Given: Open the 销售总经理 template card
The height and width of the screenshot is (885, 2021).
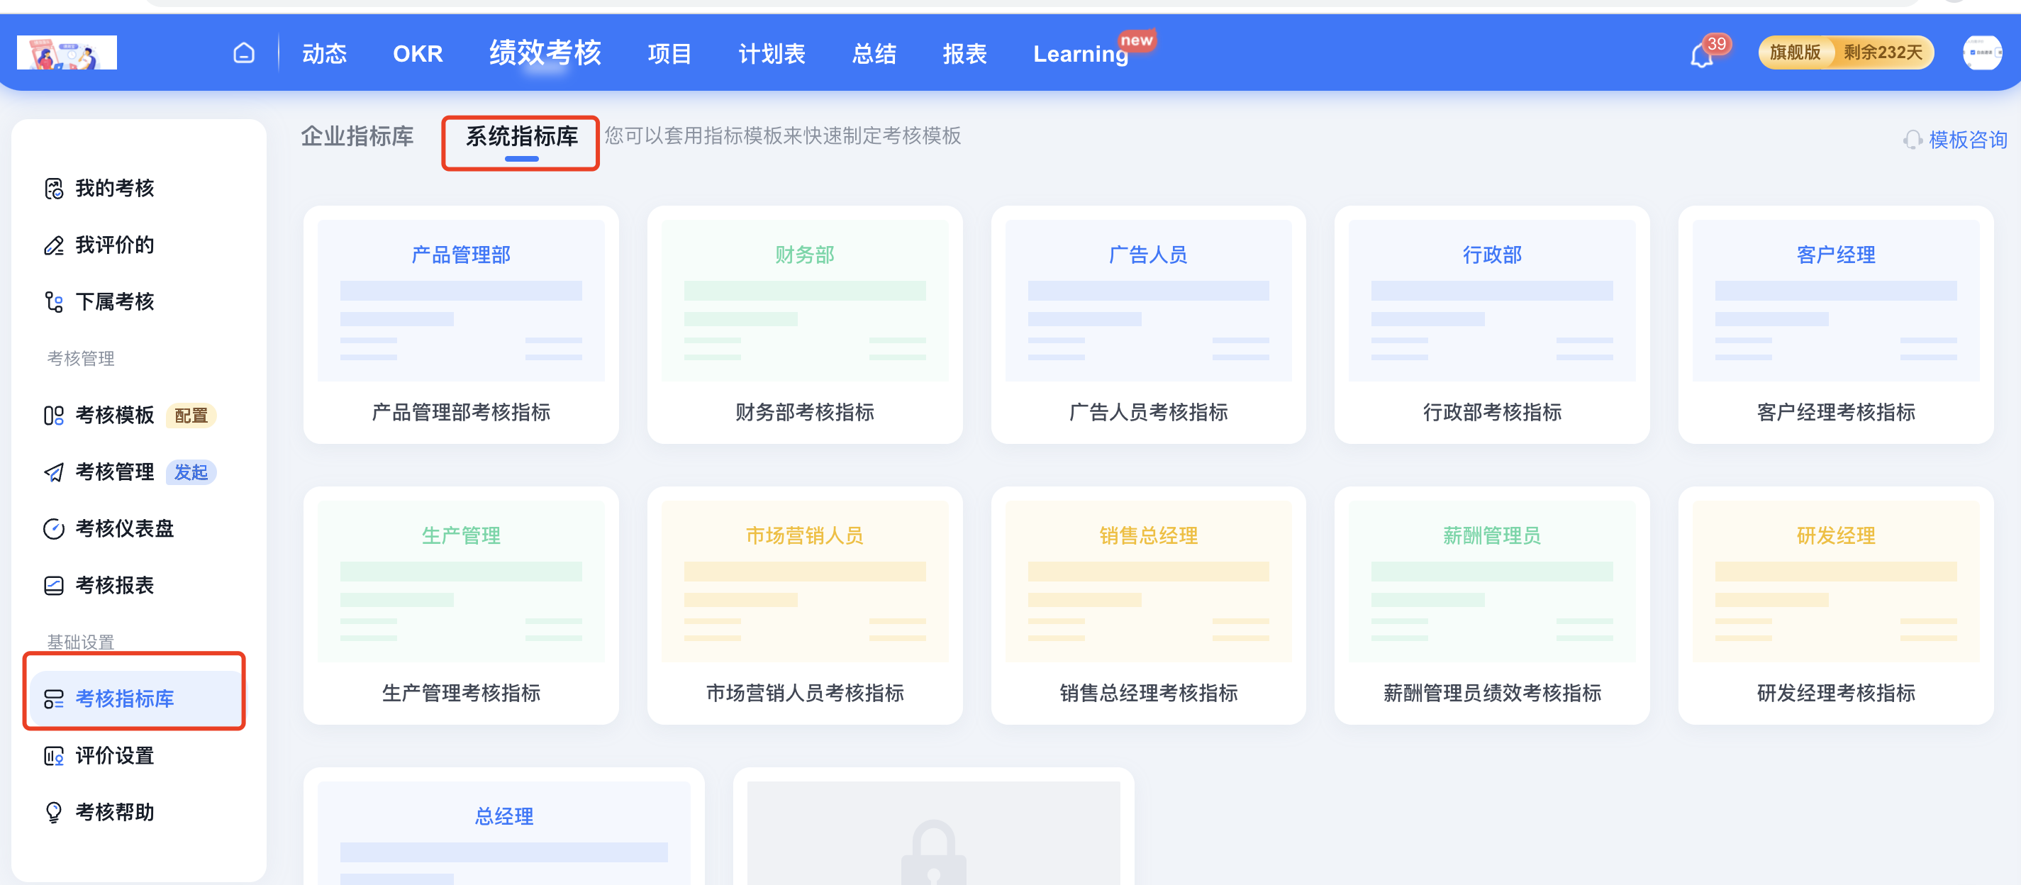Looking at the screenshot, I should coord(1149,606).
